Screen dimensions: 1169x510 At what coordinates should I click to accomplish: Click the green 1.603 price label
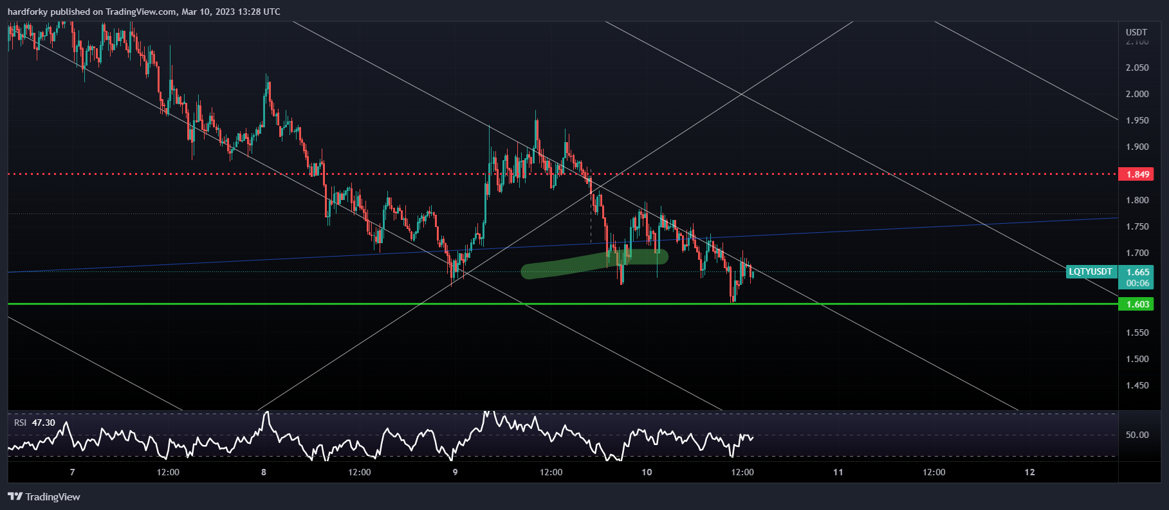coord(1137,304)
